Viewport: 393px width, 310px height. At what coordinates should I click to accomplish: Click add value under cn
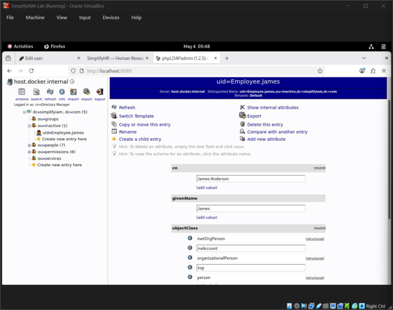[x=206, y=188]
